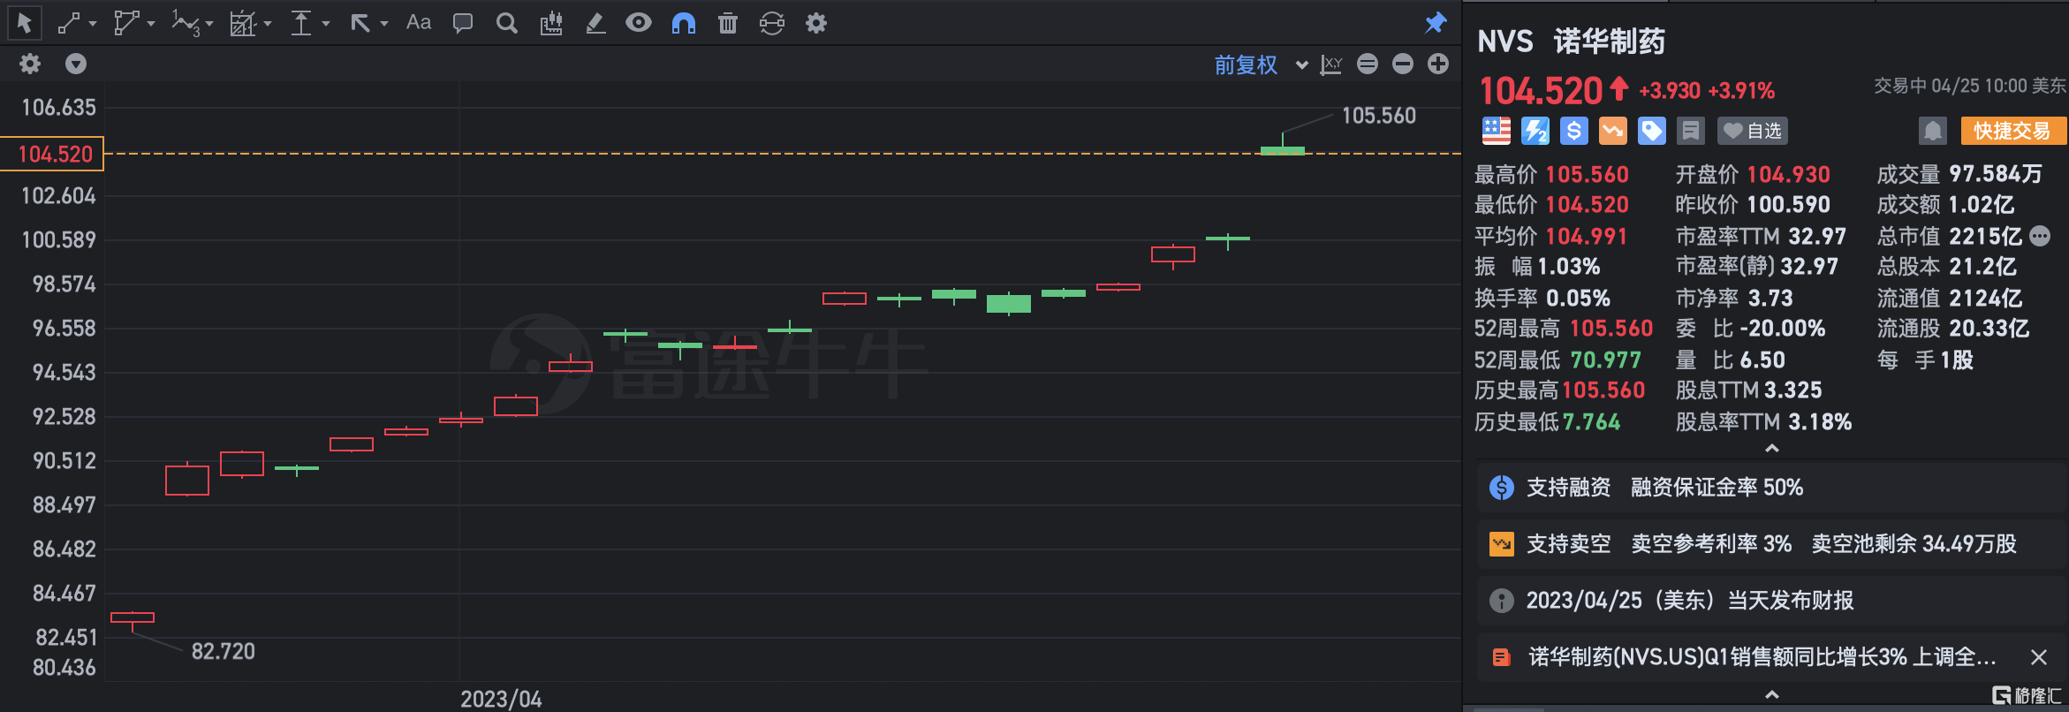
Task: Delete drawings with the trash icon
Action: [728, 23]
